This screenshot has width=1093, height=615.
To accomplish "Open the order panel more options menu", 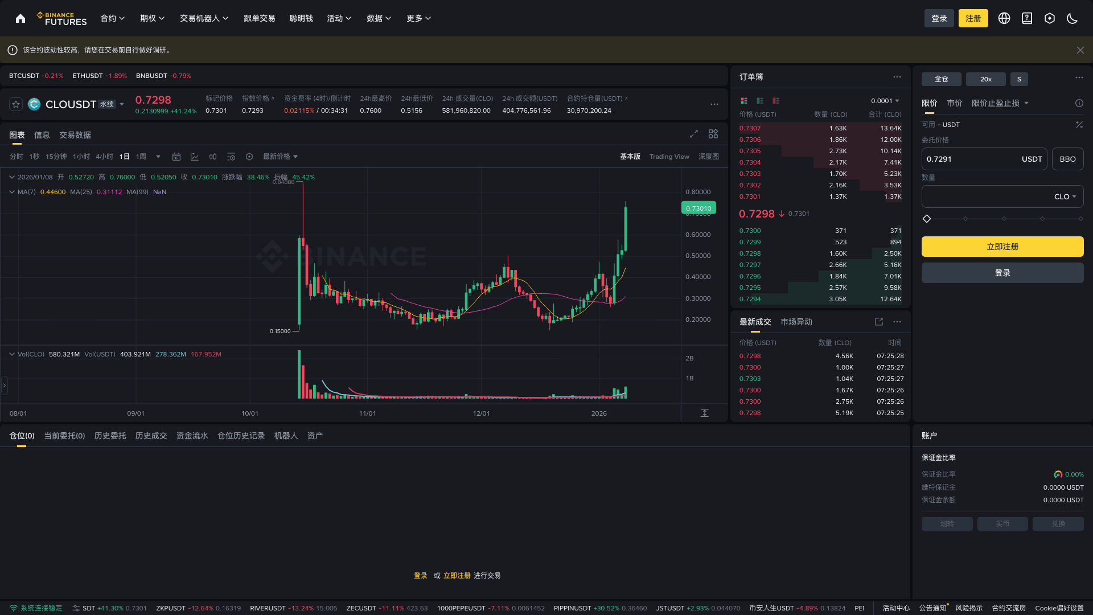I will [x=1079, y=77].
